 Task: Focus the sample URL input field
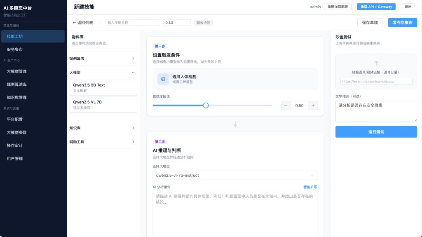pyautogui.click(x=376, y=81)
